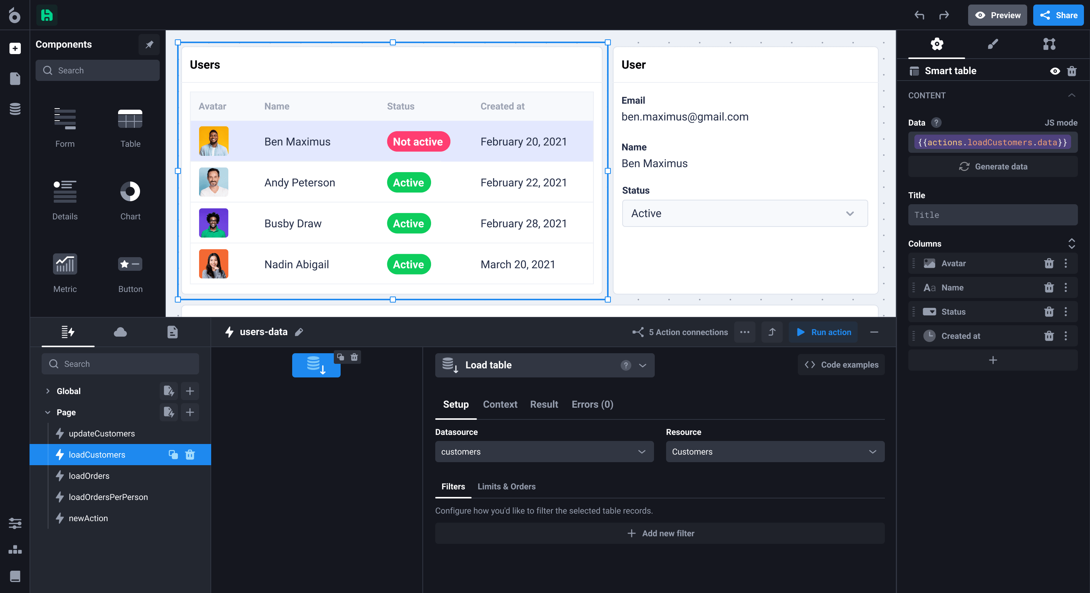Delete the loadCustomers action
The height and width of the screenshot is (593, 1090).
point(190,455)
